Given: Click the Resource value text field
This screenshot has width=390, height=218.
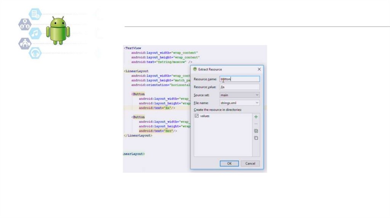Looking at the screenshot, I should coord(240,87).
